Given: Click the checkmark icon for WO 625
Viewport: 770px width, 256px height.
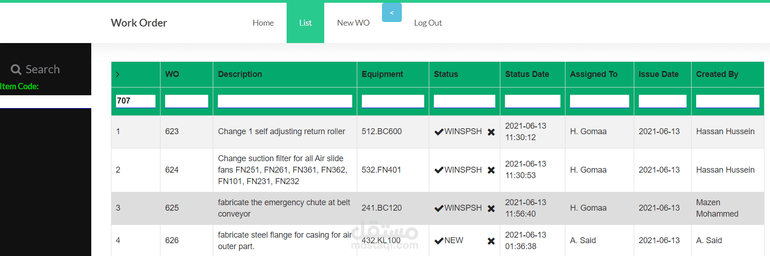Looking at the screenshot, I should 439,208.
